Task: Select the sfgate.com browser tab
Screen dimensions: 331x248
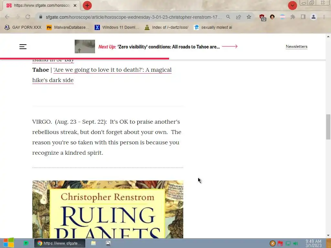Action: tap(41, 5)
